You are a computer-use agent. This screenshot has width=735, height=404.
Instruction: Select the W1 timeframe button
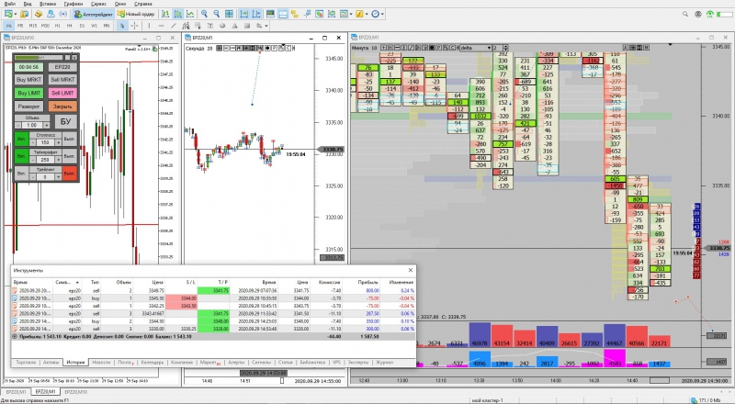[95, 26]
